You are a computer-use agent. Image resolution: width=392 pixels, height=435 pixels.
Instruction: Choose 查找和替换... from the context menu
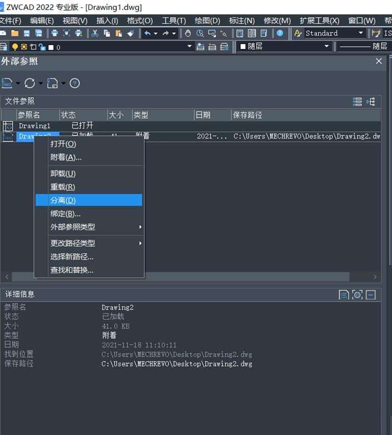tap(89, 270)
